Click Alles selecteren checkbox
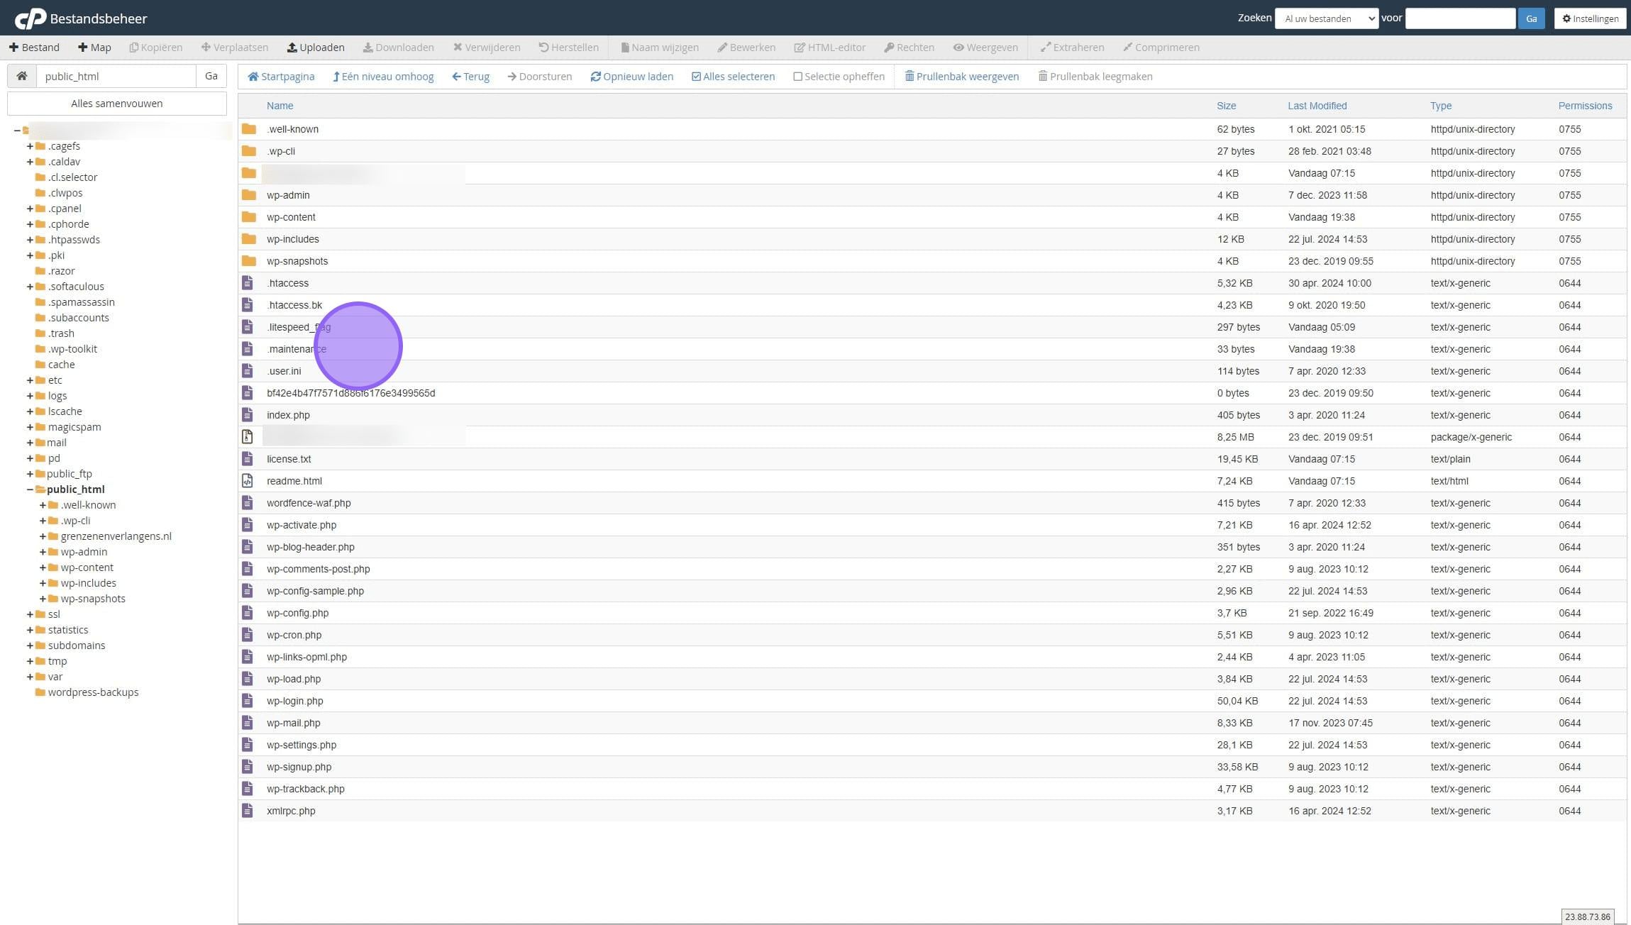Viewport: 1631px width, 925px height. 696,77
